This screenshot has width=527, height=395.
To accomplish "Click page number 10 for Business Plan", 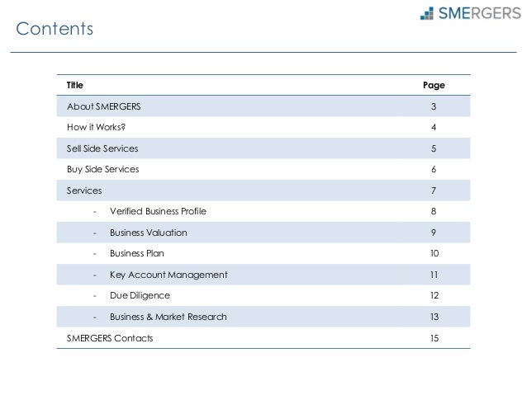I will click(434, 253).
